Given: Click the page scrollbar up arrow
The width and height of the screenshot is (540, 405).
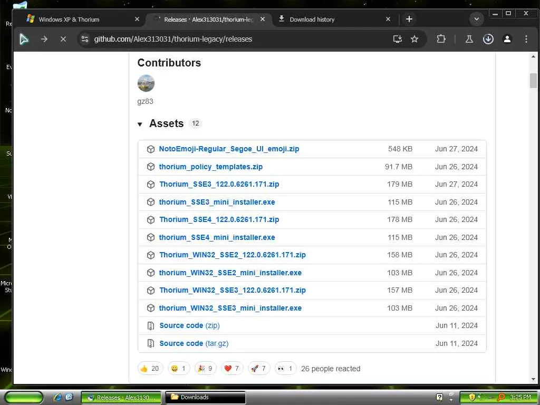Looking at the screenshot, I should point(533,56).
